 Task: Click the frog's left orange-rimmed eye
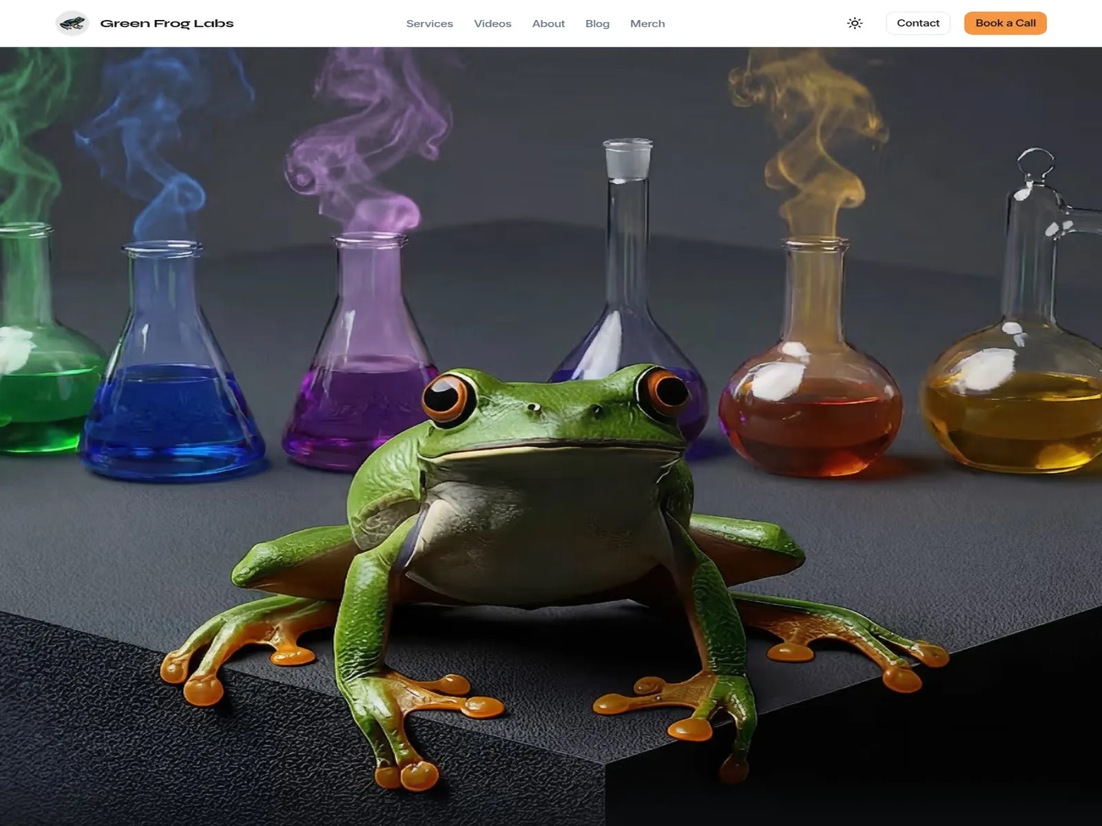tap(446, 396)
